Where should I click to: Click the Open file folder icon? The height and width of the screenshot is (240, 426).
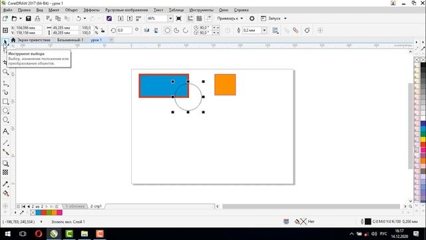click(14, 19)
